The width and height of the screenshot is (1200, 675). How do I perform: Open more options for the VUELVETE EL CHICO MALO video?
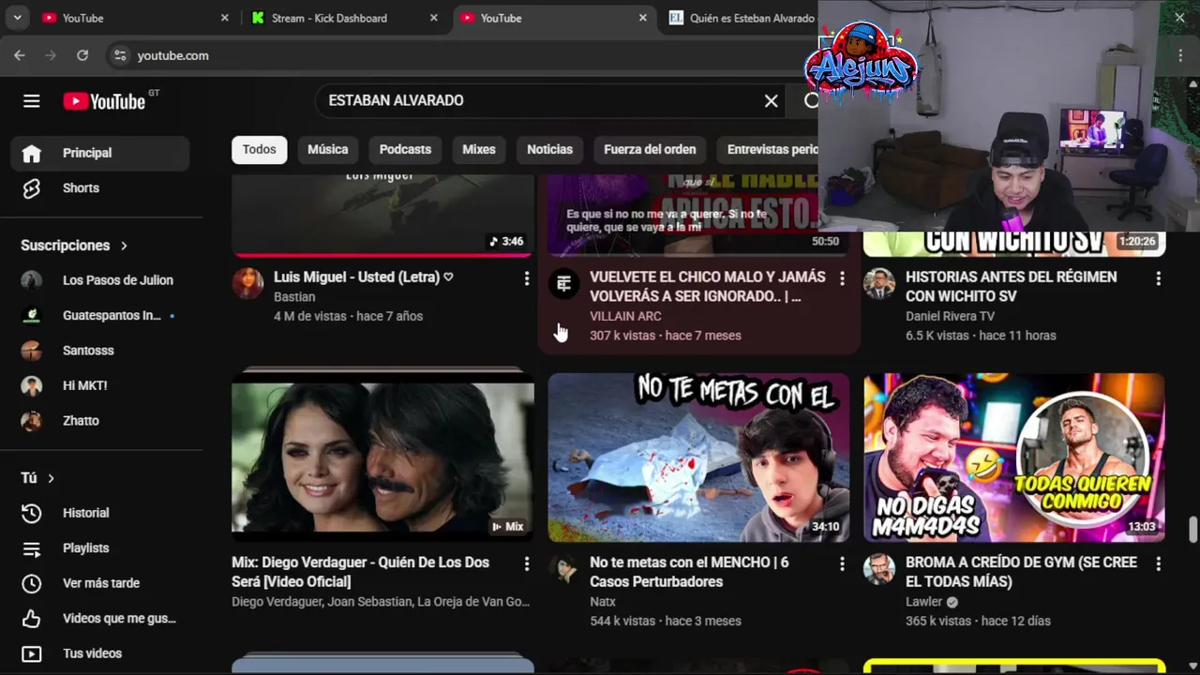(842, 278)
